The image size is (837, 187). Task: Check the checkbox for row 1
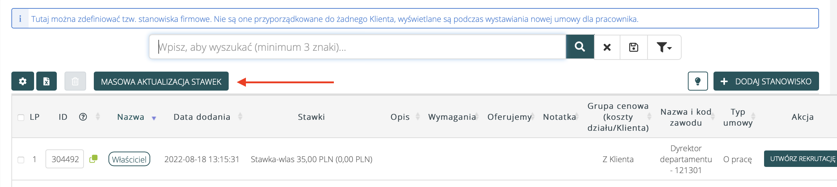coord(21,160)
